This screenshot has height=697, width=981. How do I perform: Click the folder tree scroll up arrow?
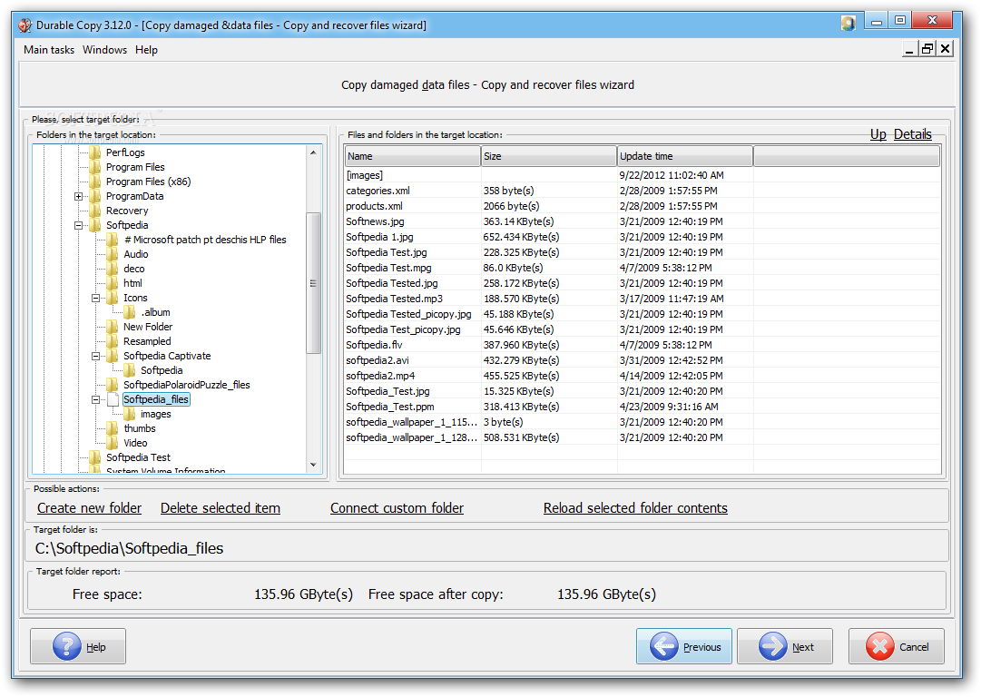click(313, 152)
